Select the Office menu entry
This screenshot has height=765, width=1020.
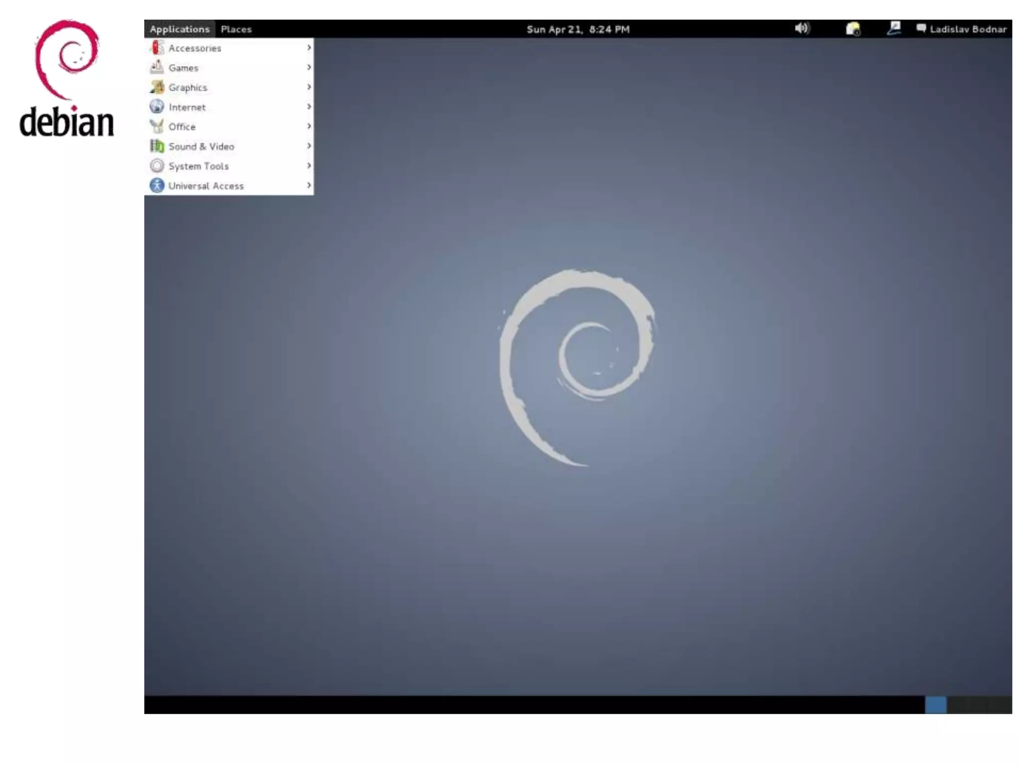pos(182,127)
